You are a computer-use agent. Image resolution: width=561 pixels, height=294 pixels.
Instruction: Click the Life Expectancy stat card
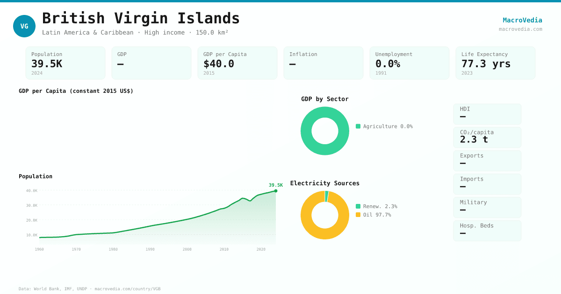[496, 63]
